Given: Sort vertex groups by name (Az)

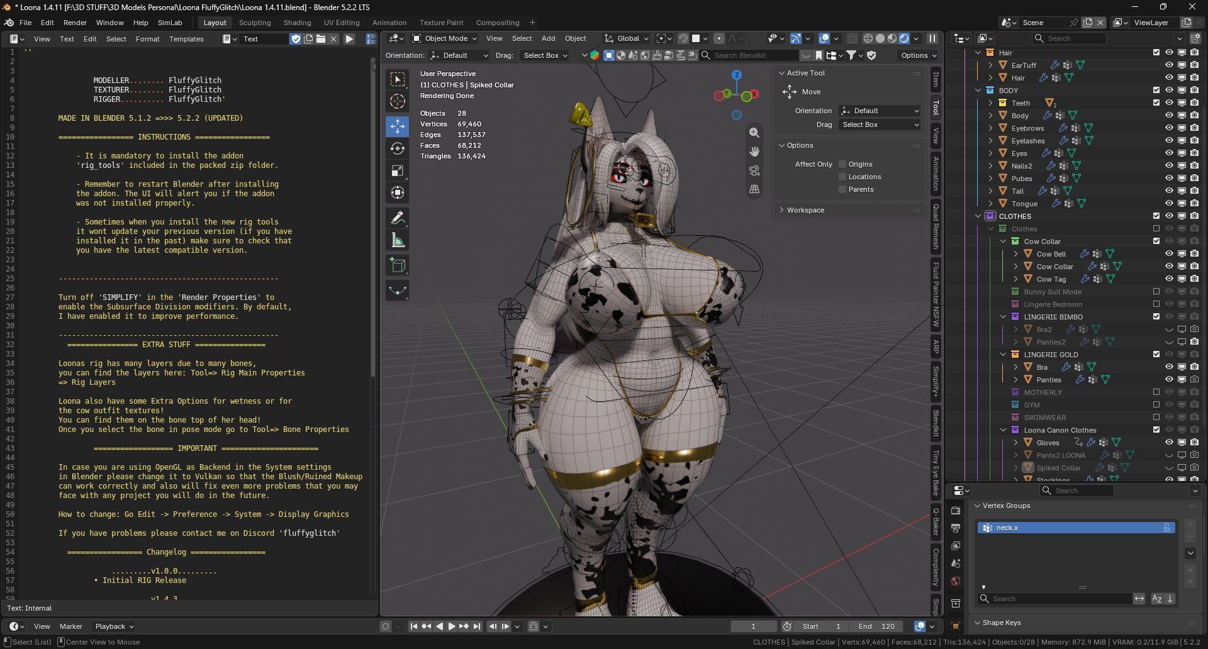Looking at the screenshot, I should [1157, 599].
